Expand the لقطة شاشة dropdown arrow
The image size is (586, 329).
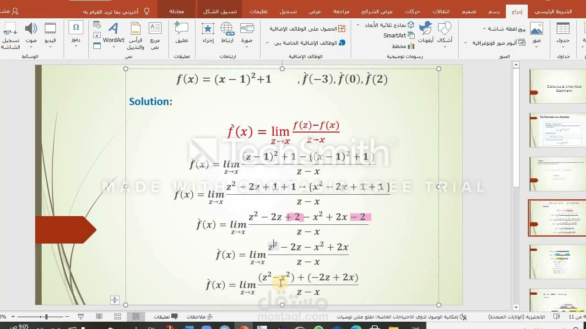484,29
